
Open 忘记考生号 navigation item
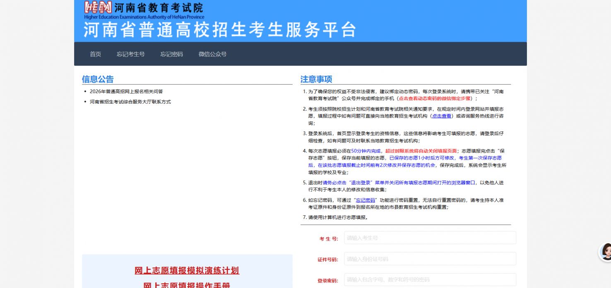point(131,54)
